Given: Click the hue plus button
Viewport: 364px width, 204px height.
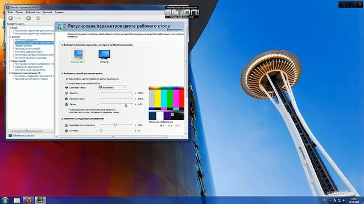Looking at the screenshot, I should click(x=135, y=131).
